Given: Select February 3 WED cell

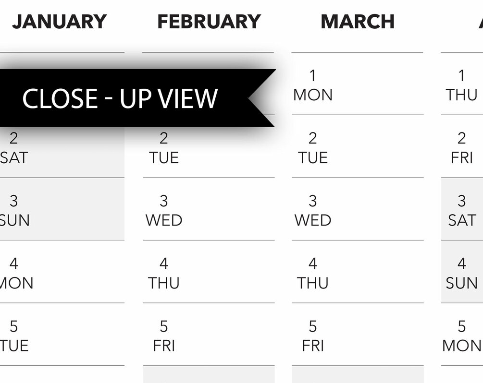Looking at the screenshot, I should click(x=209, y=209).
